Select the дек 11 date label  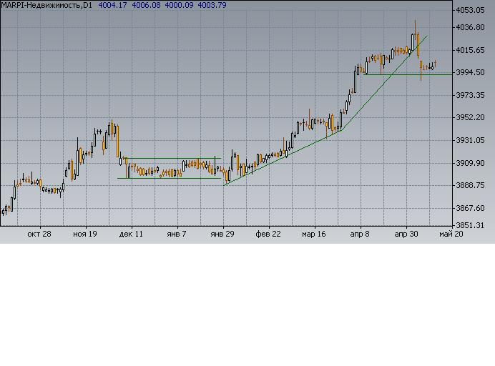click(132, 234)
